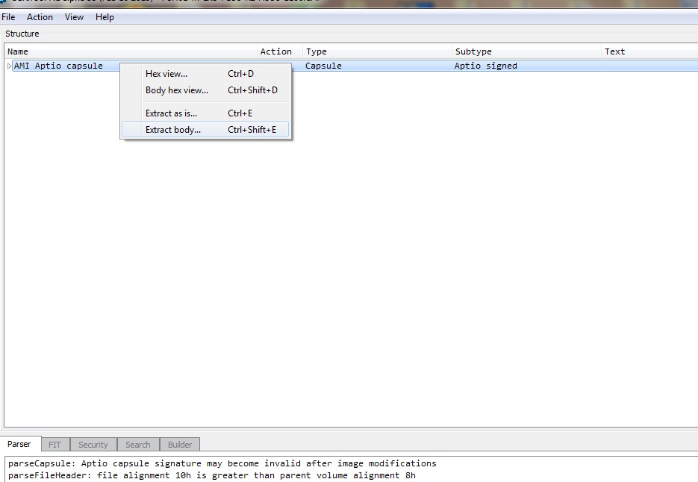Click the Type column header
Screen dimensions: 698x482
pos(377,51)
